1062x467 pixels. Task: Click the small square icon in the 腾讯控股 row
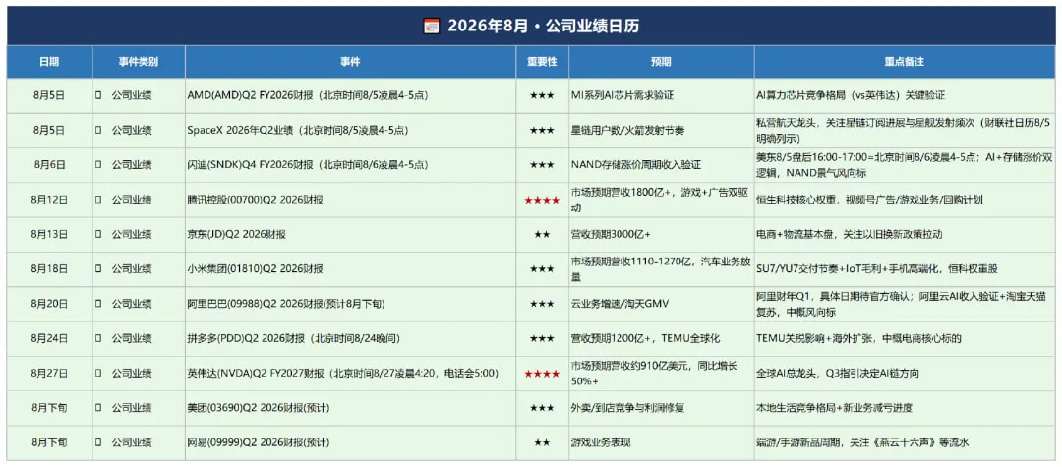coord(99,200)
